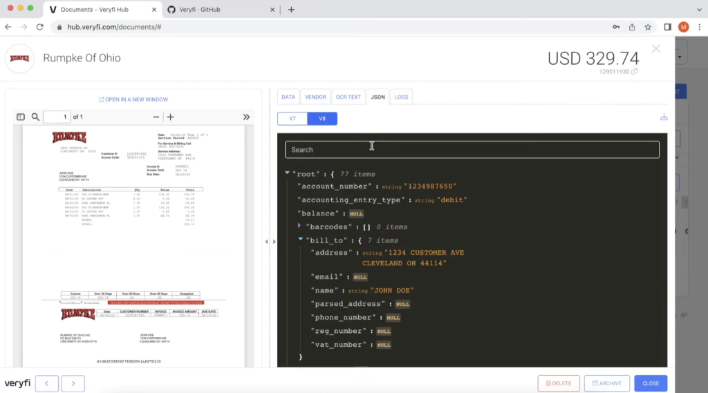The height and width of the screenshot is (393, 708).
Task: Go to next document arrow button
Action: (73, 383)
